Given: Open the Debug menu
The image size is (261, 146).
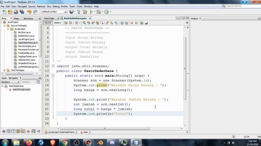Looking at the screenshot, I should click(56, 6).
